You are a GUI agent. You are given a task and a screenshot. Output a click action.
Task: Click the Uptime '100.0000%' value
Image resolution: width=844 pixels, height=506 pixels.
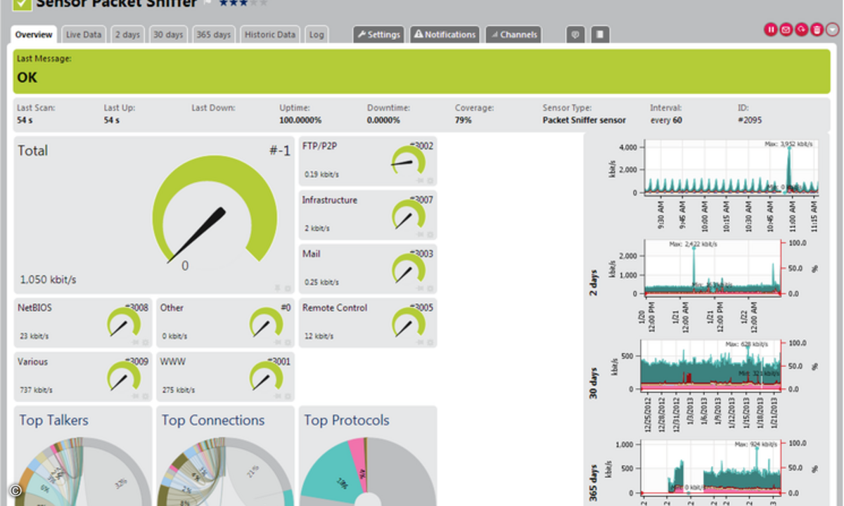(x=300, y=120)
